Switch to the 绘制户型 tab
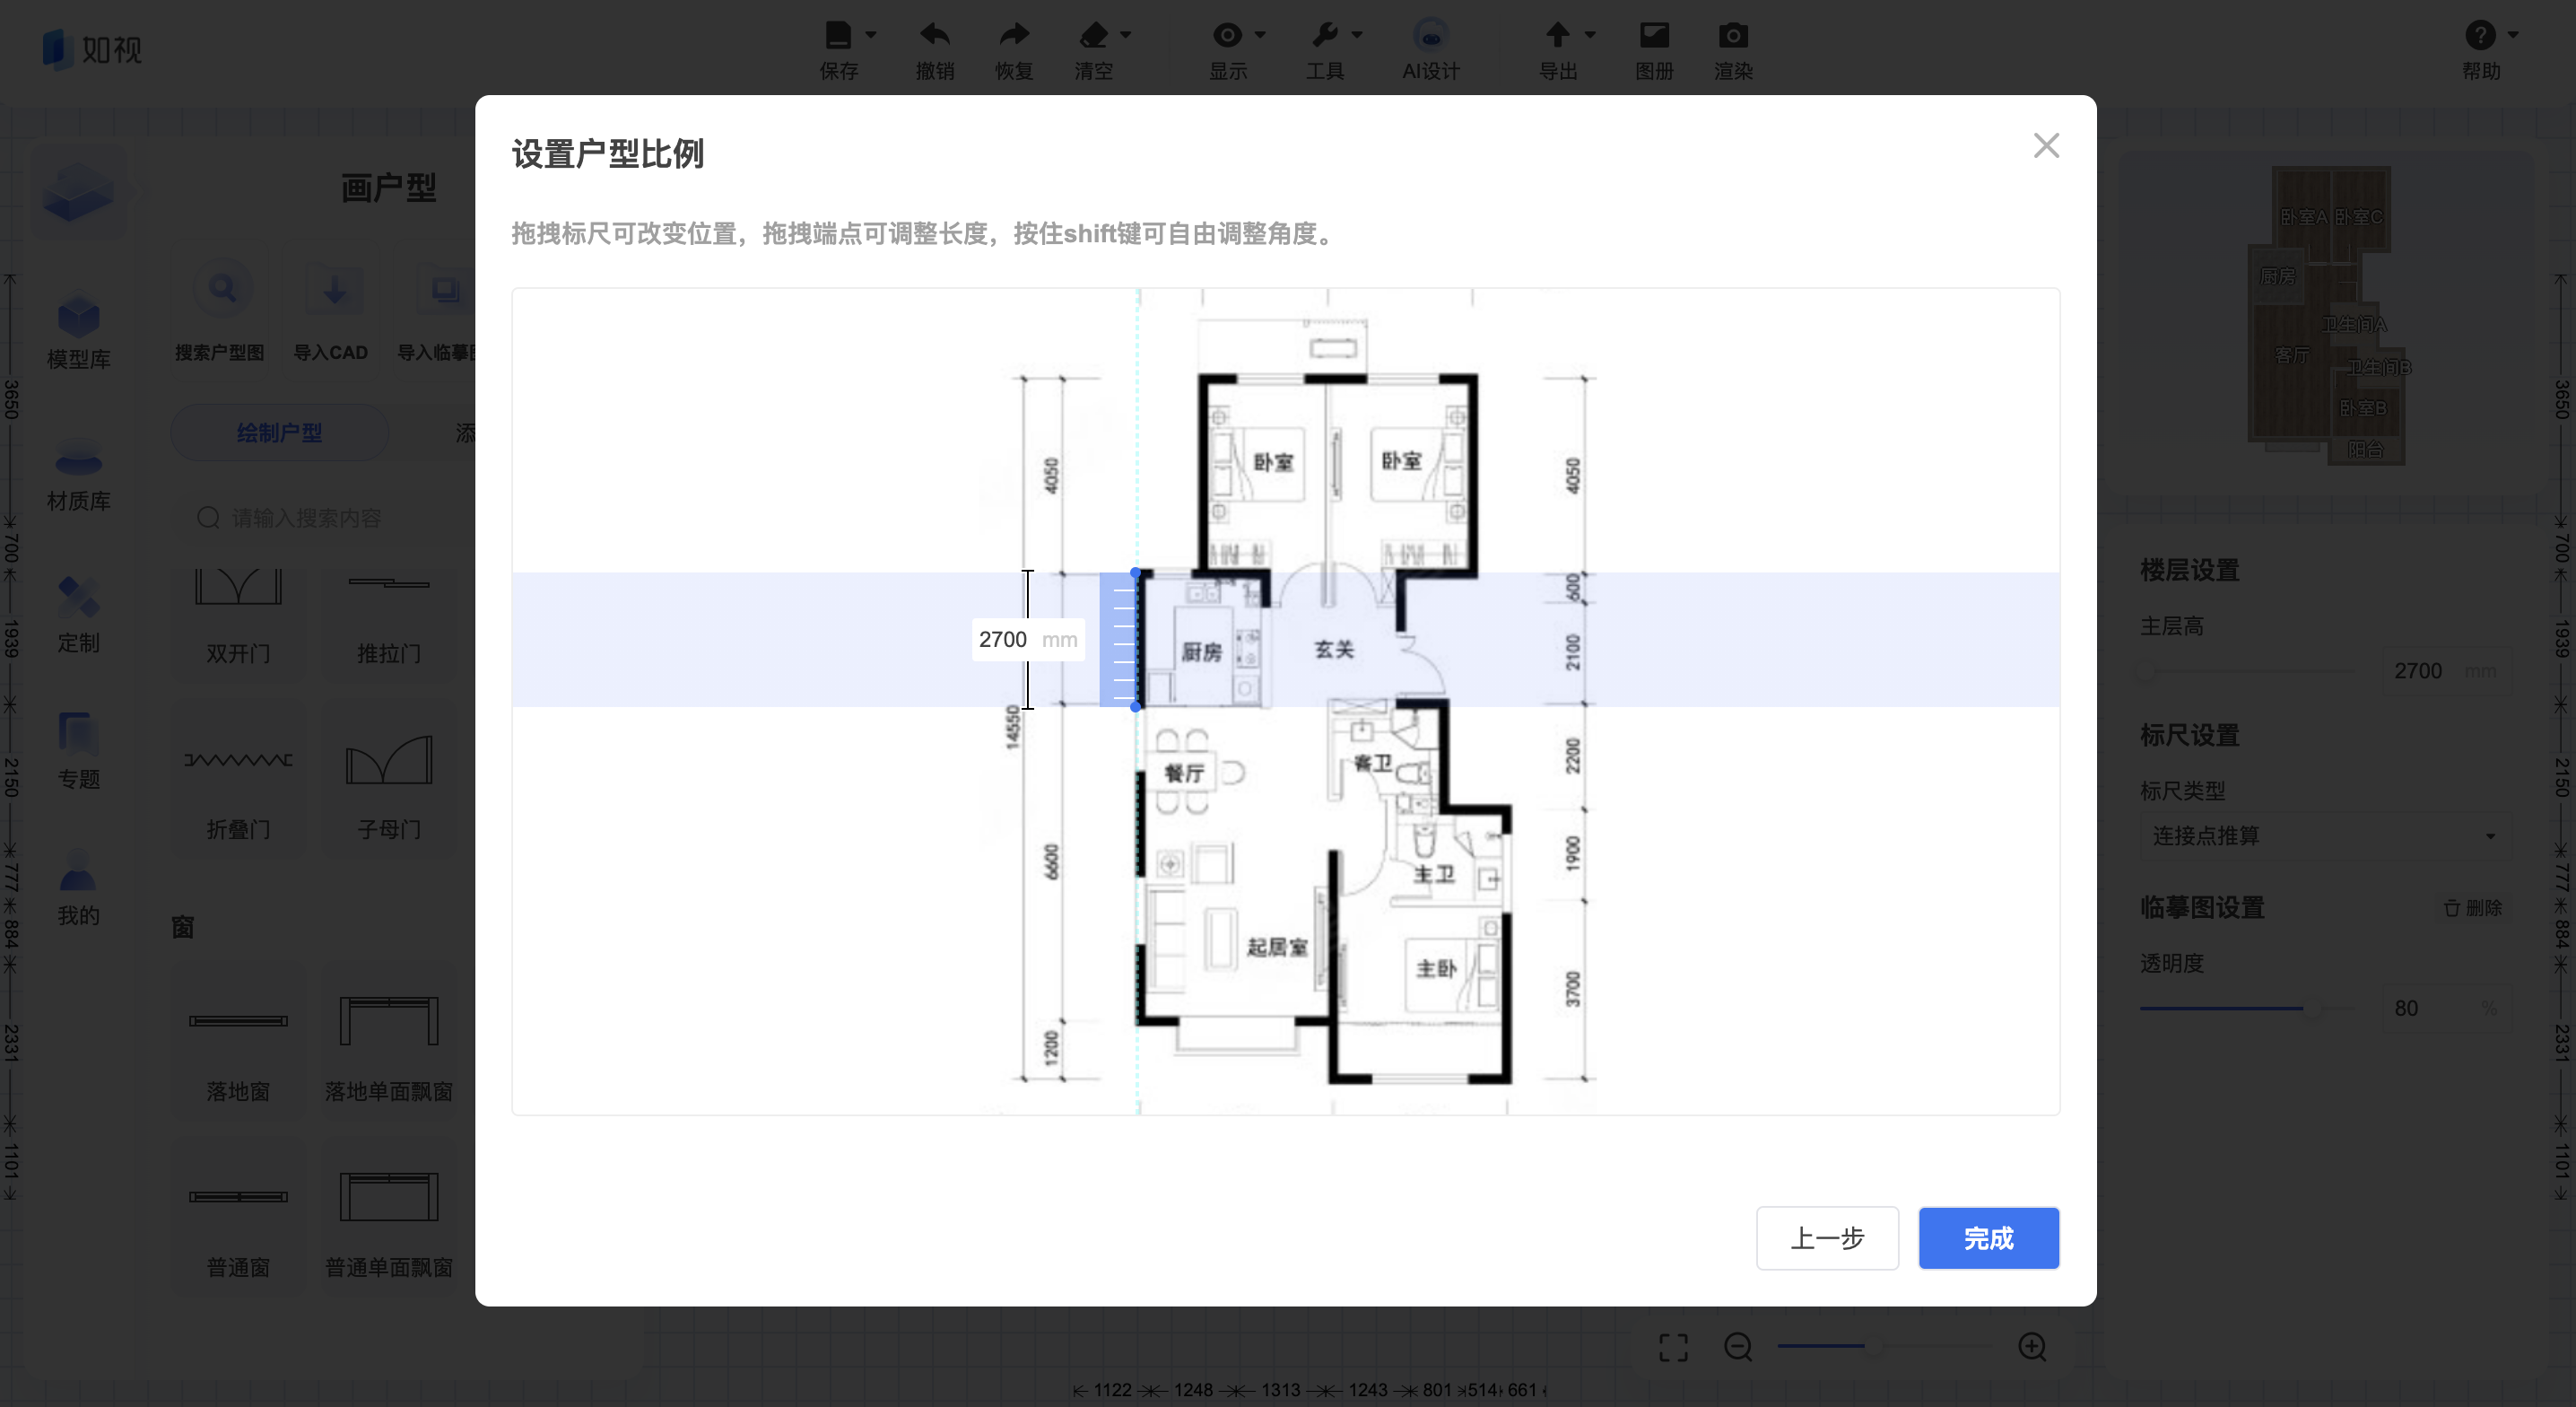Screen dimensions: 2576x1407 coord(279,433)
